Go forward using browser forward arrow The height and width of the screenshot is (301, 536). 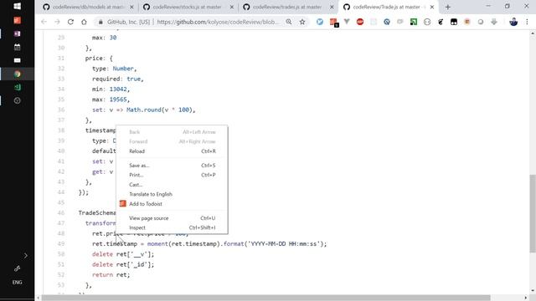tap(57, 22)
